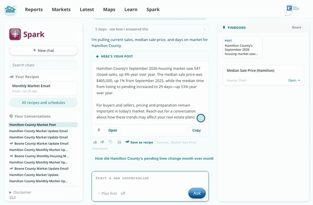Image resolution: width=313 pixels, height=205 pixels.
Task: Print the response using the printer icon
Action: [x=119, y=142]
